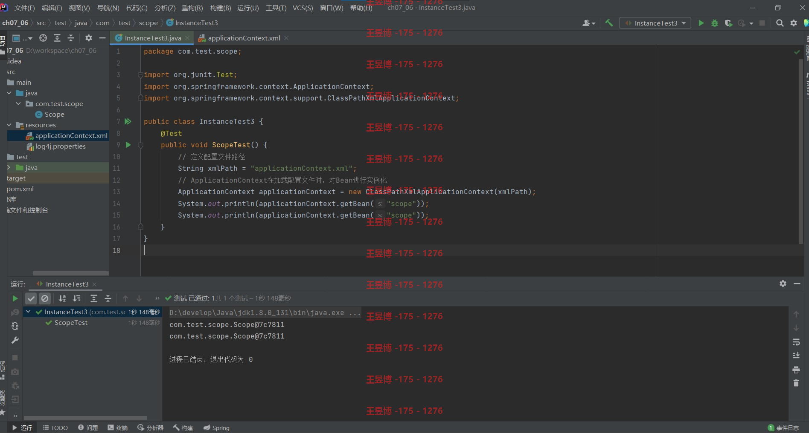The height and width of the screenshot is (433, 809).
Task: Collapse InstanceTest3 test result node
Action: [x=28, y=312]
